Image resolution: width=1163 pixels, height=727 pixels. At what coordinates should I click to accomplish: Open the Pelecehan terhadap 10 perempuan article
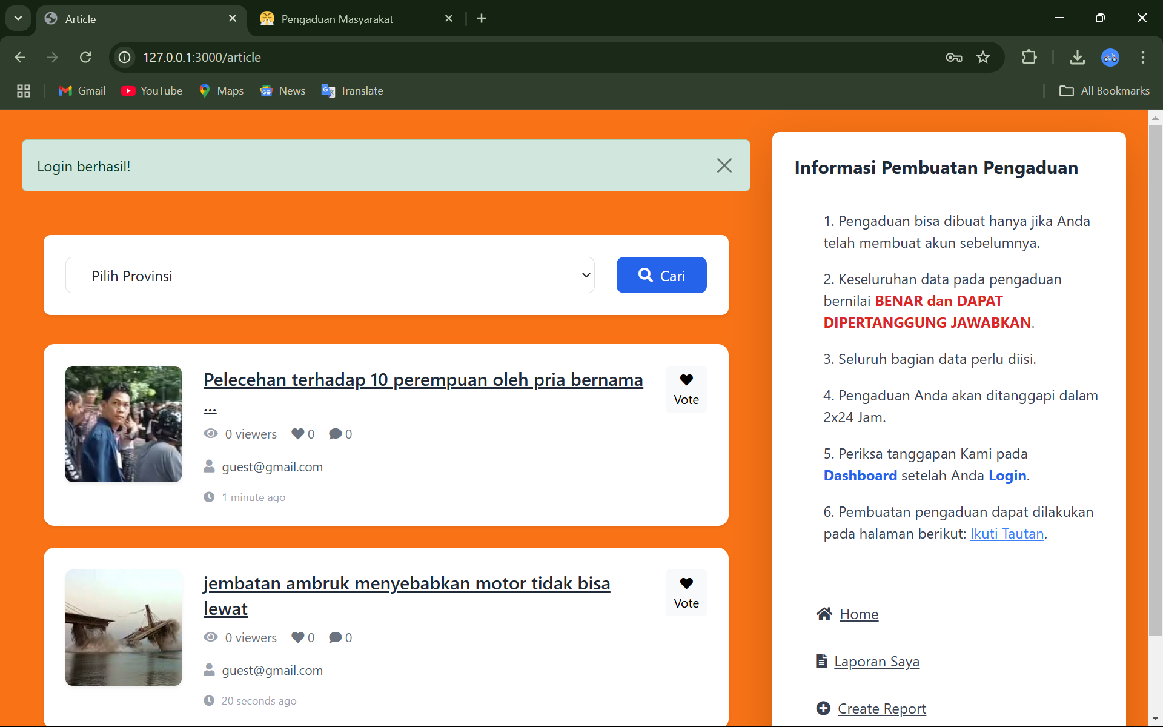click(x=423, y=380)
